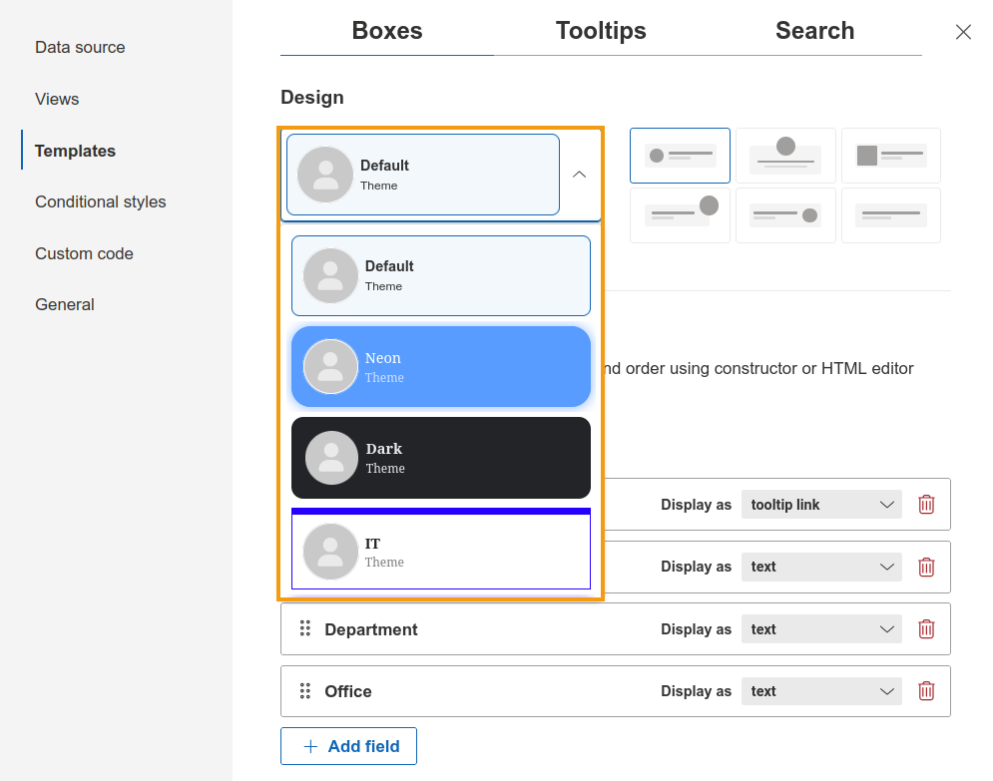The image size is (993, 781).
Task: Choose layout with avatar on right side
Action: click(785, 215)
